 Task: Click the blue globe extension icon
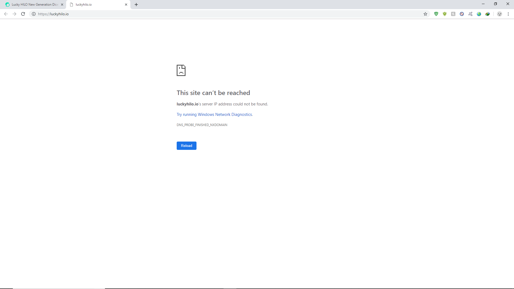[479, 14]
